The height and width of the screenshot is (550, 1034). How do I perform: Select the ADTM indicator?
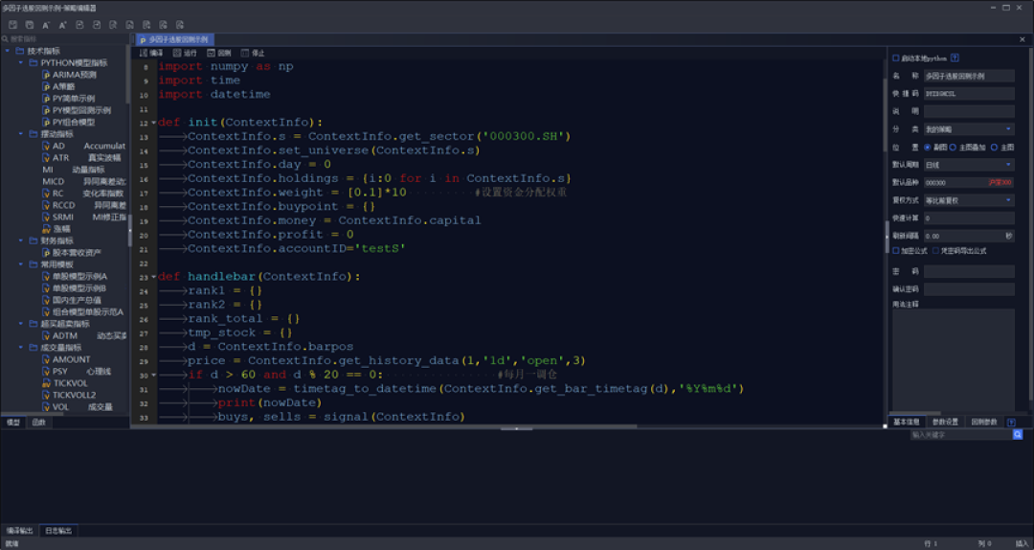pyautogui.click(x=83, y=335)
